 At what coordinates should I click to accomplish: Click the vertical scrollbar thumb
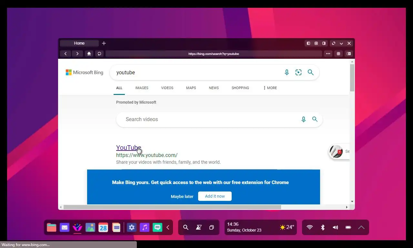tap(352, 77)
